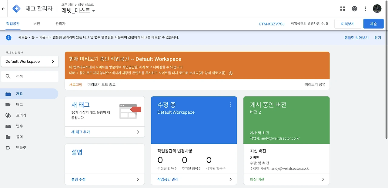Switch to the 버전 tab
Screen dimensions: 388x188
(37, 24)
